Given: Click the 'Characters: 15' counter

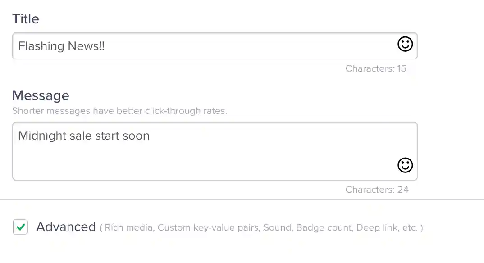Looking at the screenshot, I should (376, 68).
